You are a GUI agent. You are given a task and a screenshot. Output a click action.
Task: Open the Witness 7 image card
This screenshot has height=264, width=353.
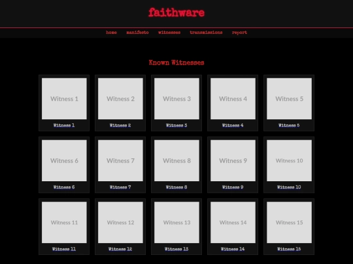[120, 165]
